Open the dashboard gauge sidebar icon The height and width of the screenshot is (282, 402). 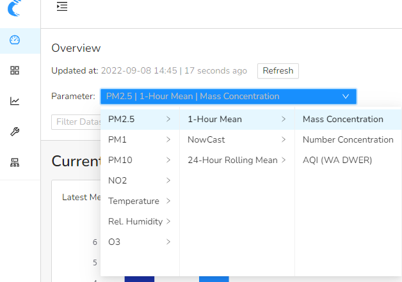pos(15,40)
